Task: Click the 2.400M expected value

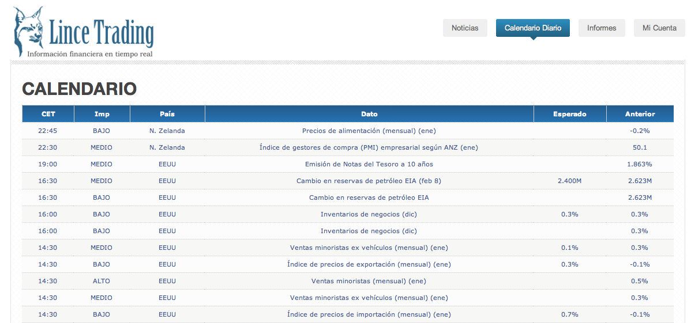Action: click(x=570, y=181)
